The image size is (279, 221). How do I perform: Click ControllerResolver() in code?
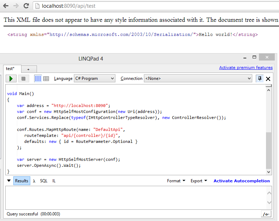(196, 118)
